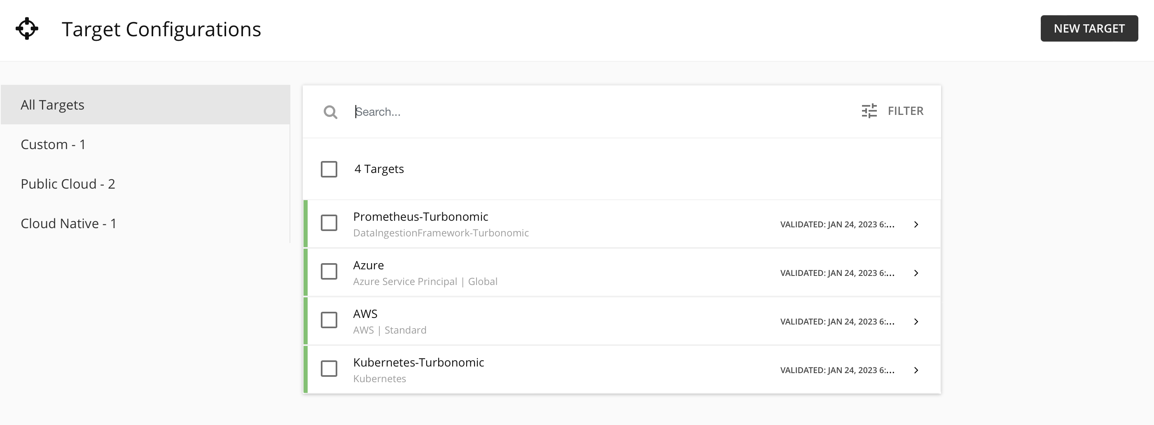Image resolution: width=1154 pixels, height=425 pixels.
Task: Check the select-all 4 Targets checkbox
Action: (x=329, y=169)
